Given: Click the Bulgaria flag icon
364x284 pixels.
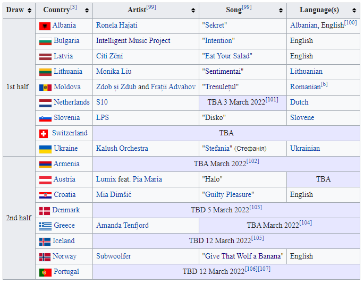Looking at the screenshot, I should (45, 41).
